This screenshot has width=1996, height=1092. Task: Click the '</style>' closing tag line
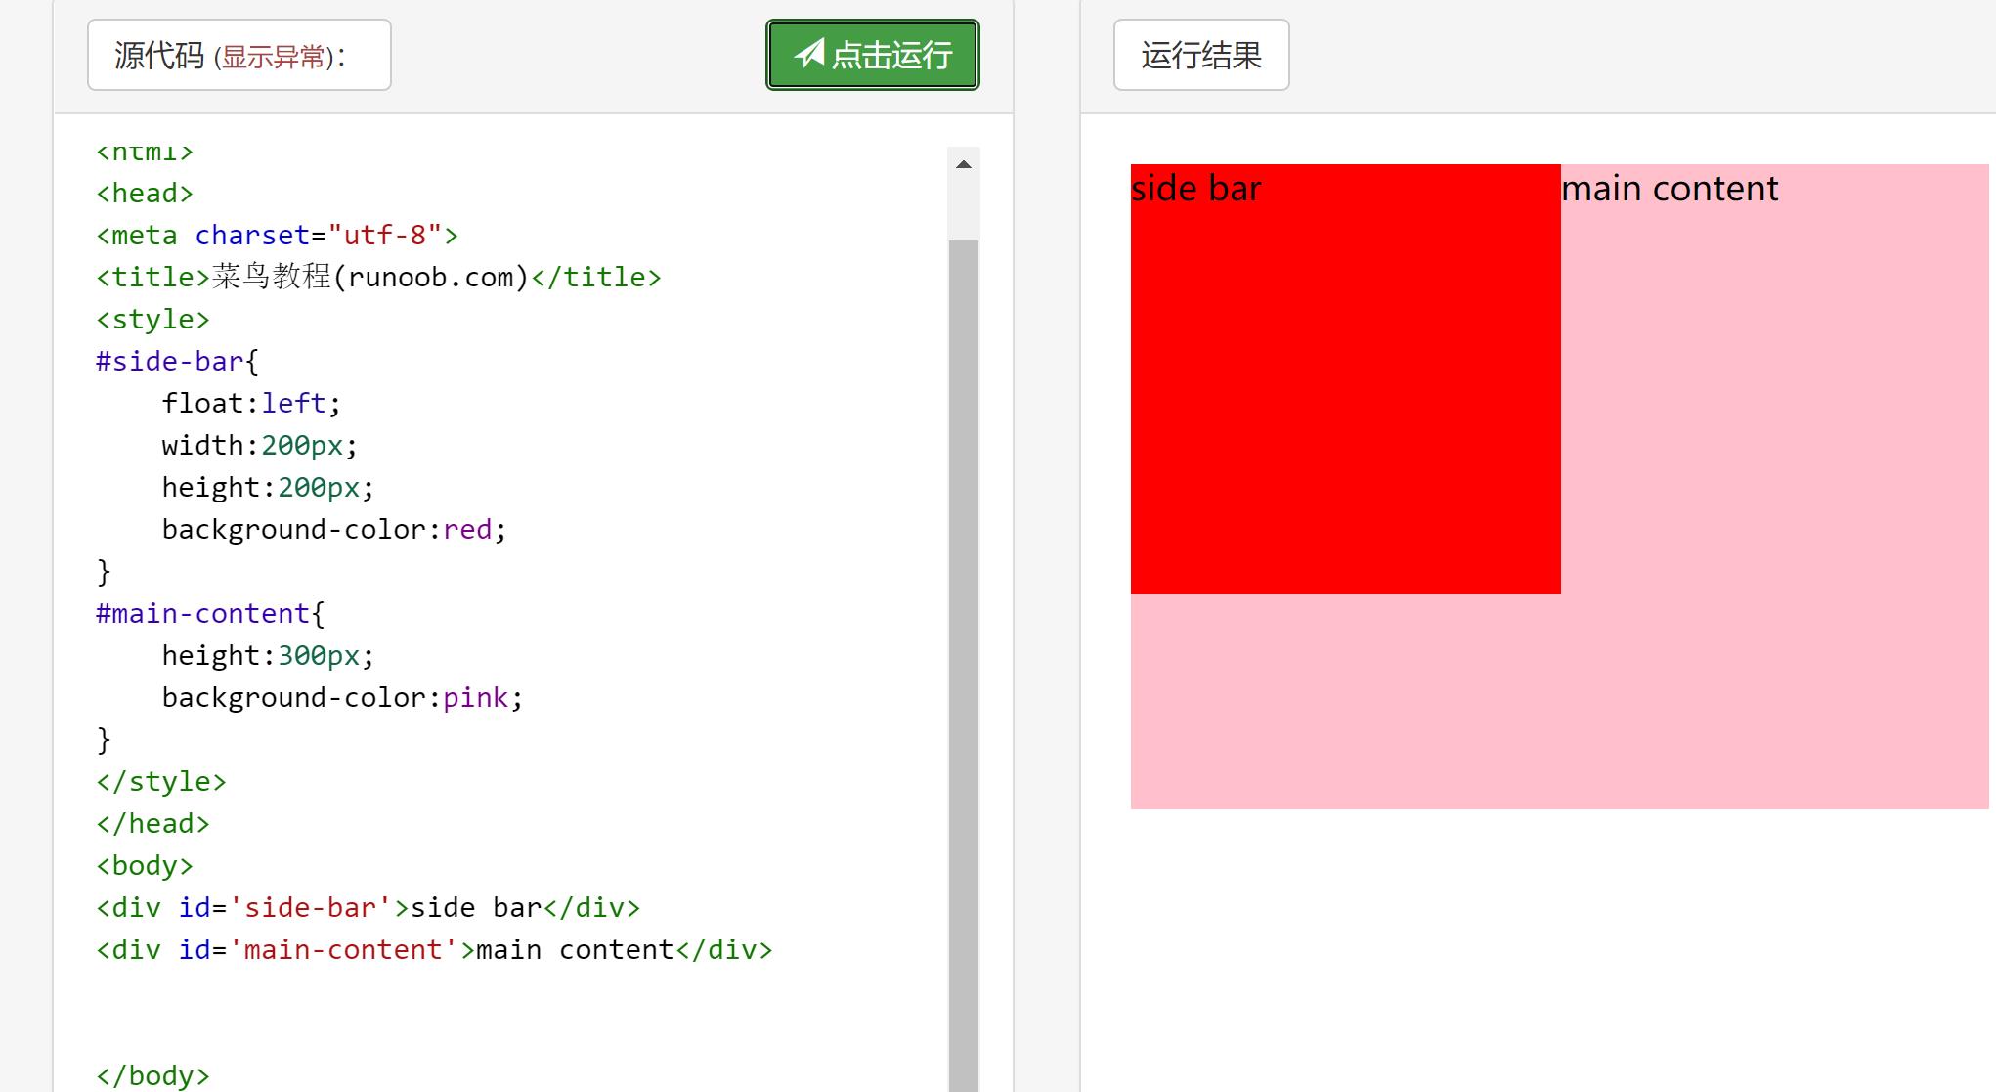click(161, 782)
